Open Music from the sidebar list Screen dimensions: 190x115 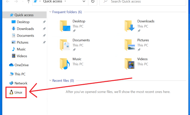tap(21, 49)
